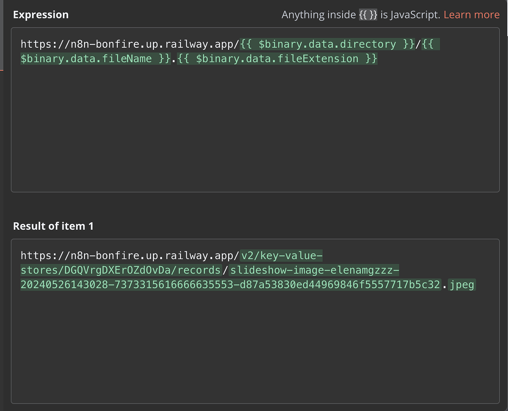The height and width of the screenshot is (411, 508).
Task: Select the jpeg extension segment in result
Action: tap(462, 284)
